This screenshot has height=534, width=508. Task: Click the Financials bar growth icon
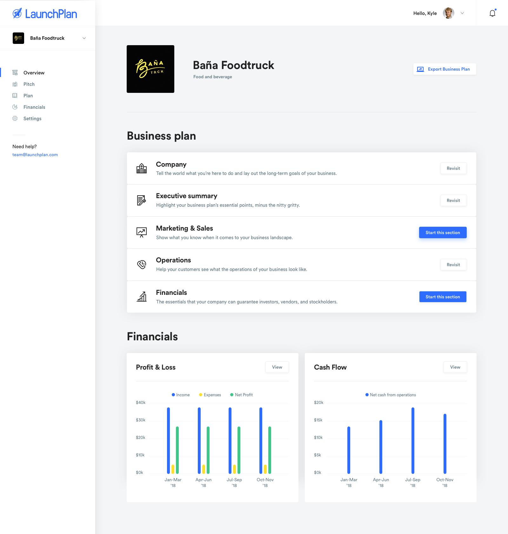point(142,297)
